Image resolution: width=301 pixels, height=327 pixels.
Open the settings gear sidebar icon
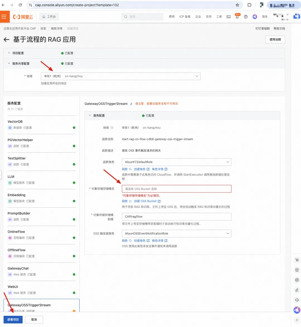(297, 280)
